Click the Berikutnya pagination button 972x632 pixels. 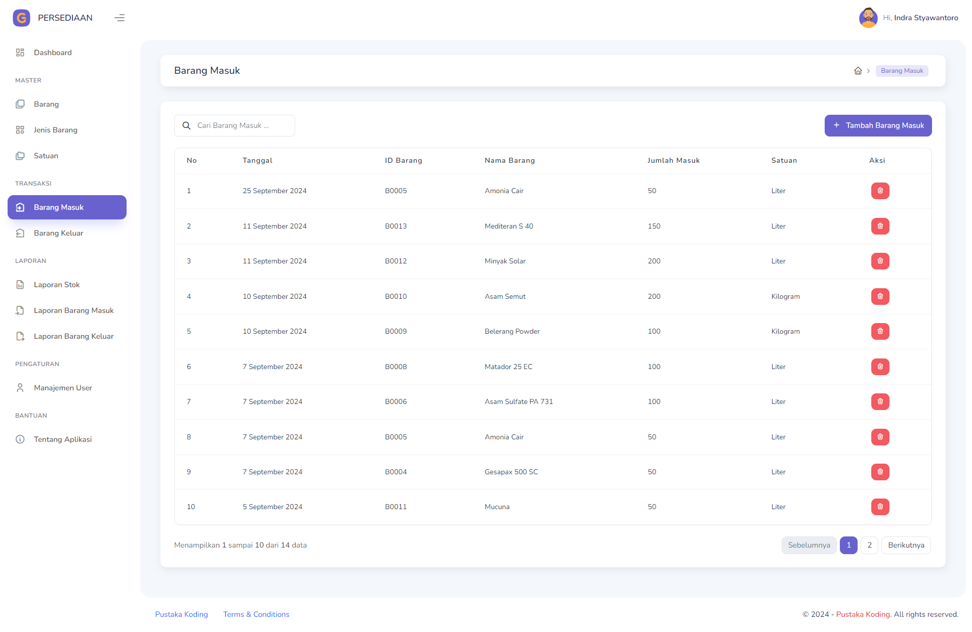(906, 545)
